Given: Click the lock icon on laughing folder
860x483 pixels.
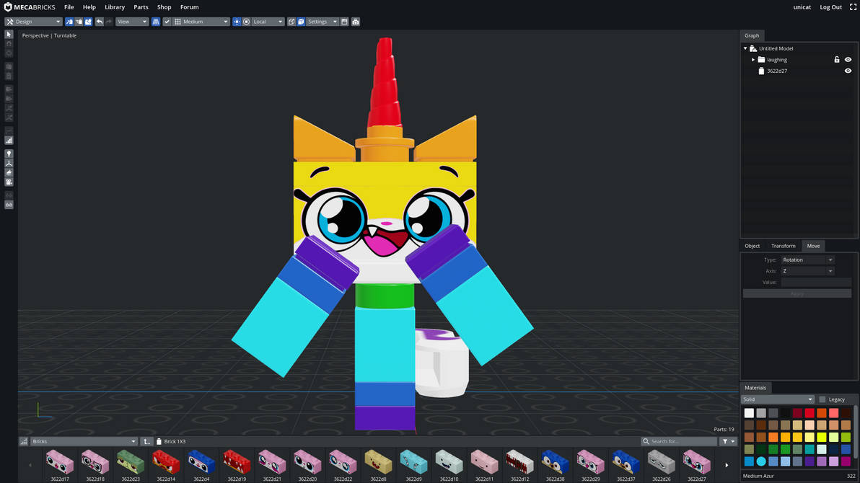Looking at the screenshot, I should (x=837, y=60).
